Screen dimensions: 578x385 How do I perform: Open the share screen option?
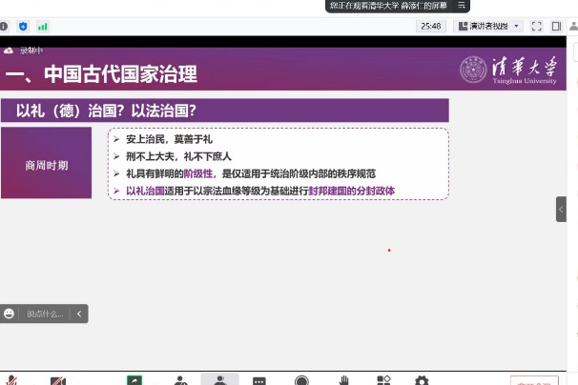134,380
